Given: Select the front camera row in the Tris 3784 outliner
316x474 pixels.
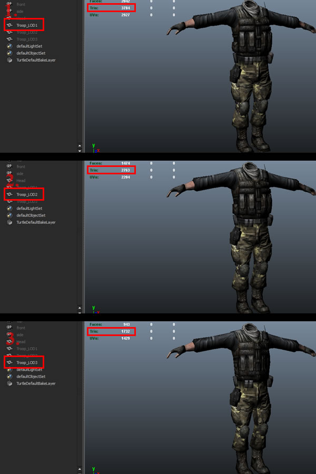Looking at the screenshot, I should (21, 5).
